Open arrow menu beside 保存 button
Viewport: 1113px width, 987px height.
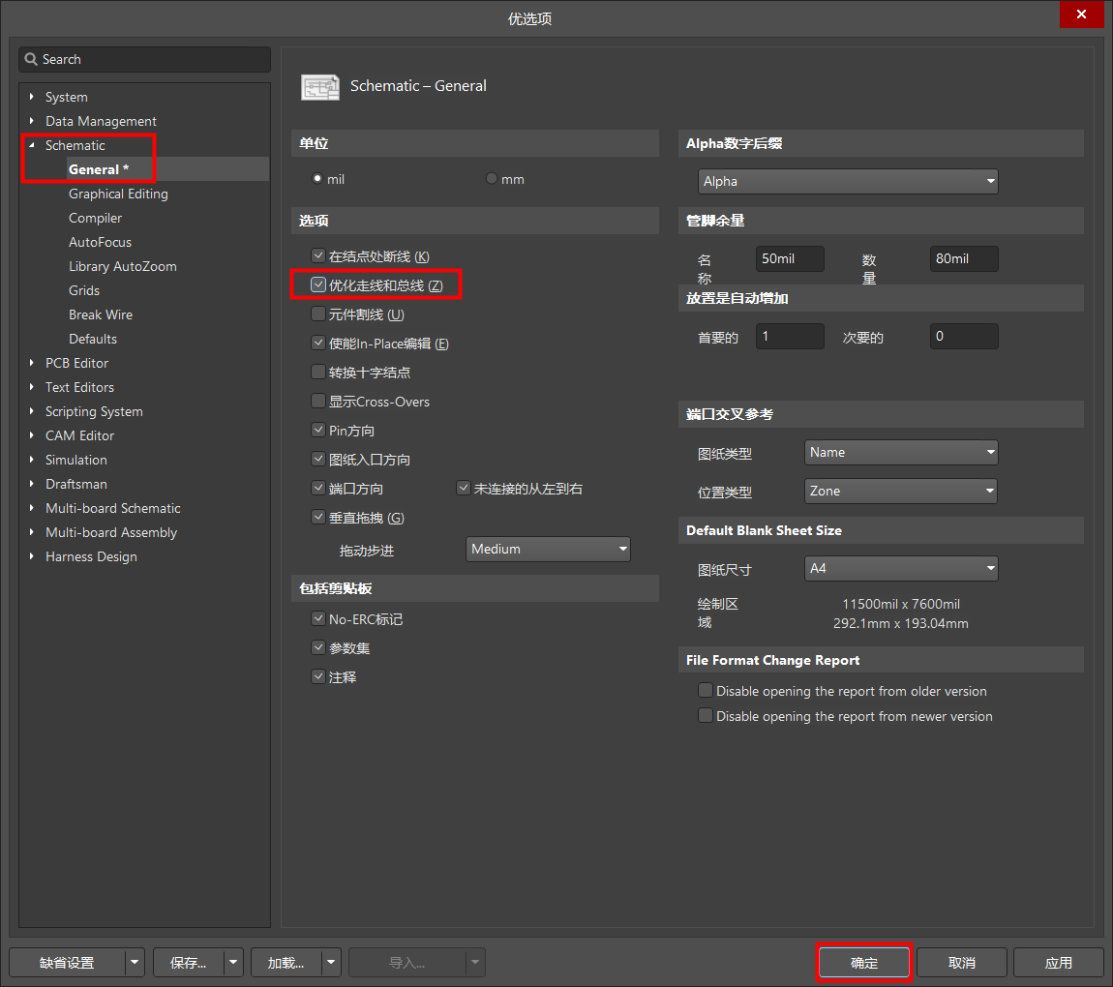(x=233, y=963)
